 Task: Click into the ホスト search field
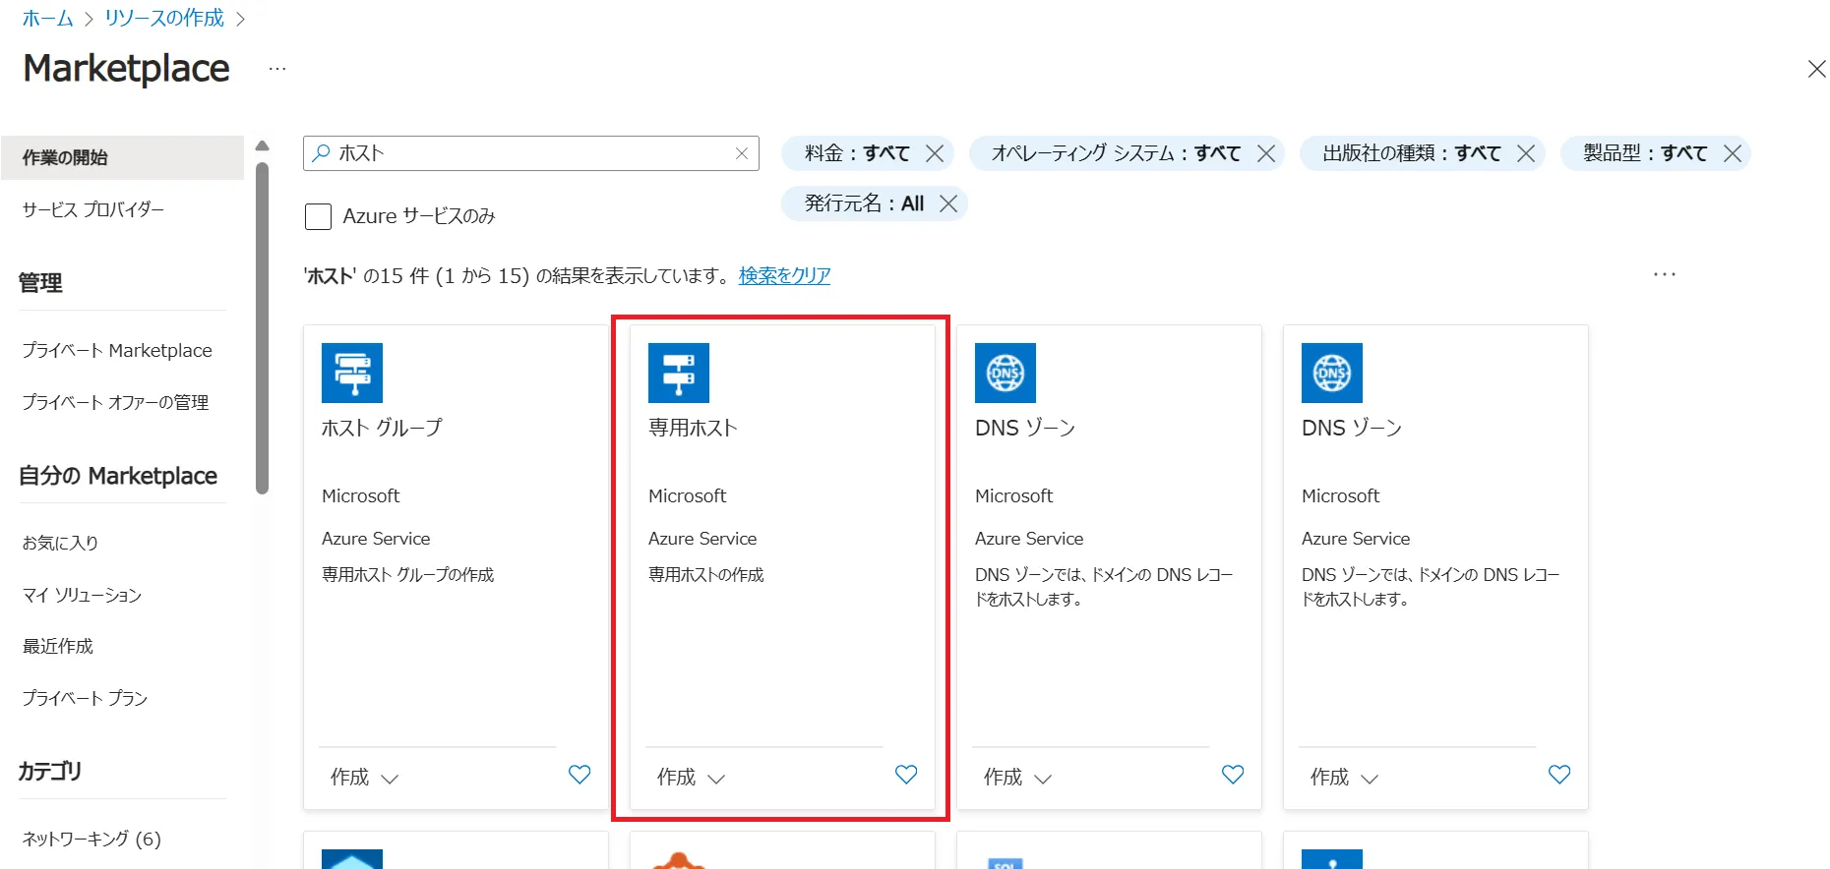click(531, 153)
